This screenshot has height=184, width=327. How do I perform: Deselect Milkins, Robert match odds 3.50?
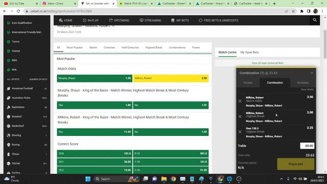(171, 78)
